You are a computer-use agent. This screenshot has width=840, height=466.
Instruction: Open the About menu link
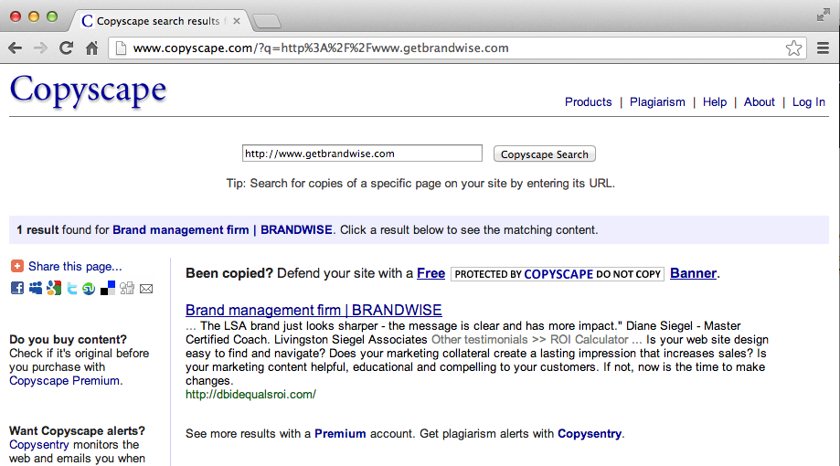[x=759, y=101]
